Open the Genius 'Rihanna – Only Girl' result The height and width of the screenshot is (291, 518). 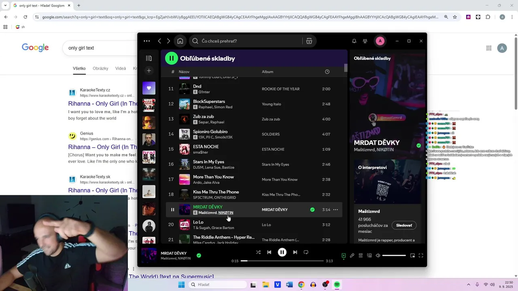tap(103, 147)
